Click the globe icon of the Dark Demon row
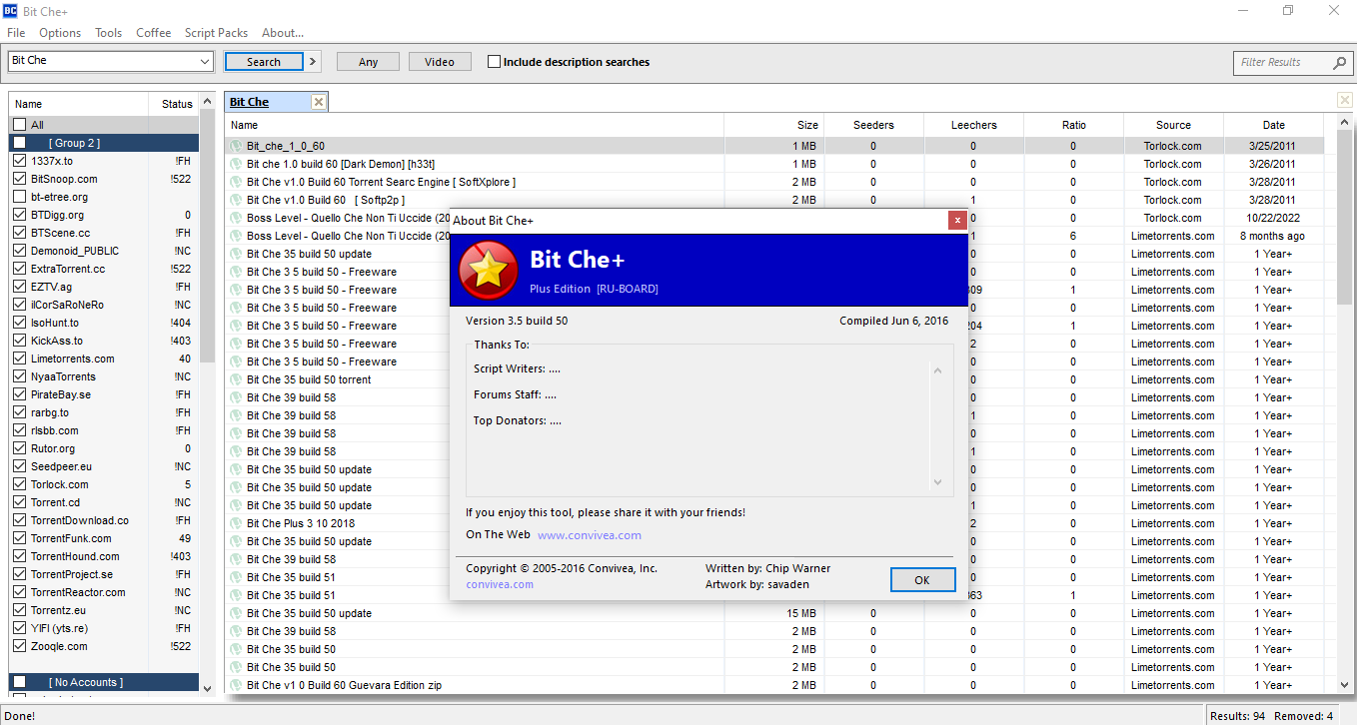 [x=237, y=164]
